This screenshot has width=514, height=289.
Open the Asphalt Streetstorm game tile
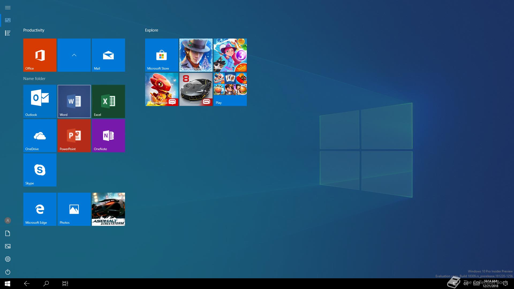108,209
